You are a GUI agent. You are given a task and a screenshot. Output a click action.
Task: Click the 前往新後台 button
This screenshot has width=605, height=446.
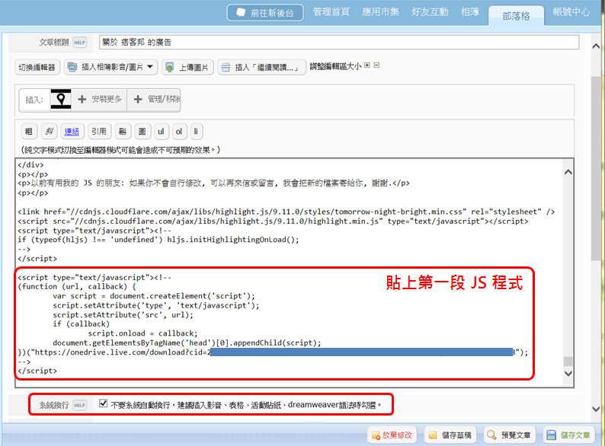265,13
